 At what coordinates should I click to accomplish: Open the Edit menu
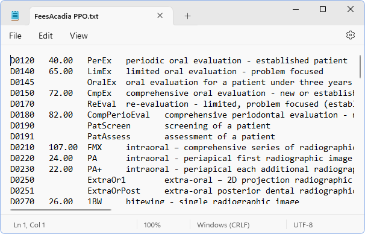pyautogui.click(x=46, y=36)
